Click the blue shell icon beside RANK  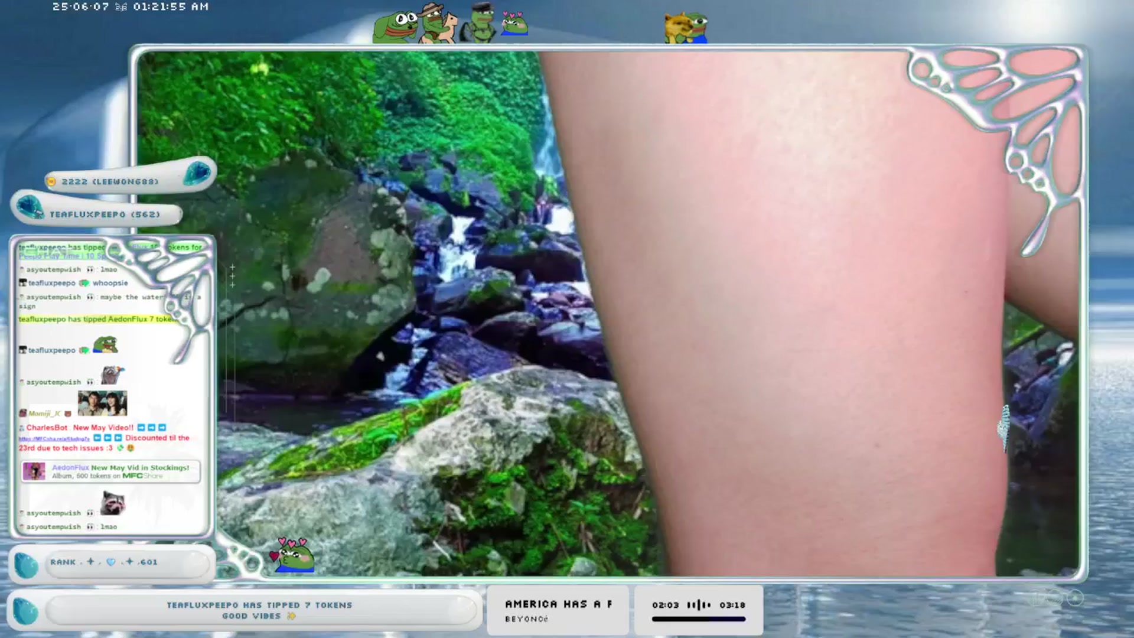pyautogui.click(x=26, y=565)
